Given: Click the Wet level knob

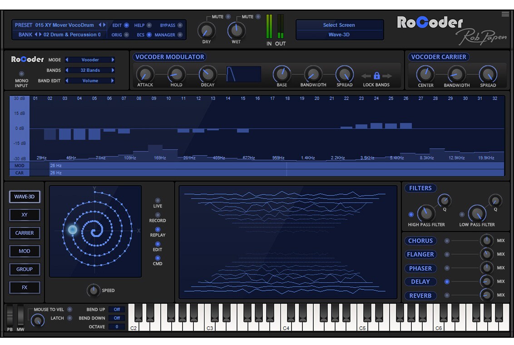Looking at the screenshot, I should [x=236, y=31].
